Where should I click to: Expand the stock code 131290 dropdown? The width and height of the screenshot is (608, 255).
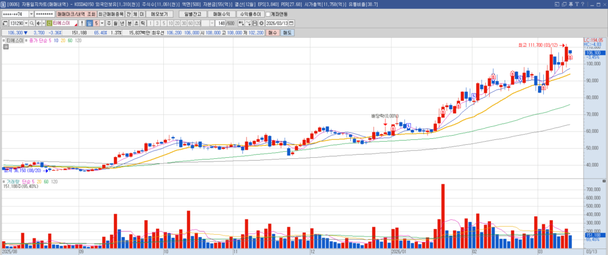pyautogui.click(x=25, y=23)
